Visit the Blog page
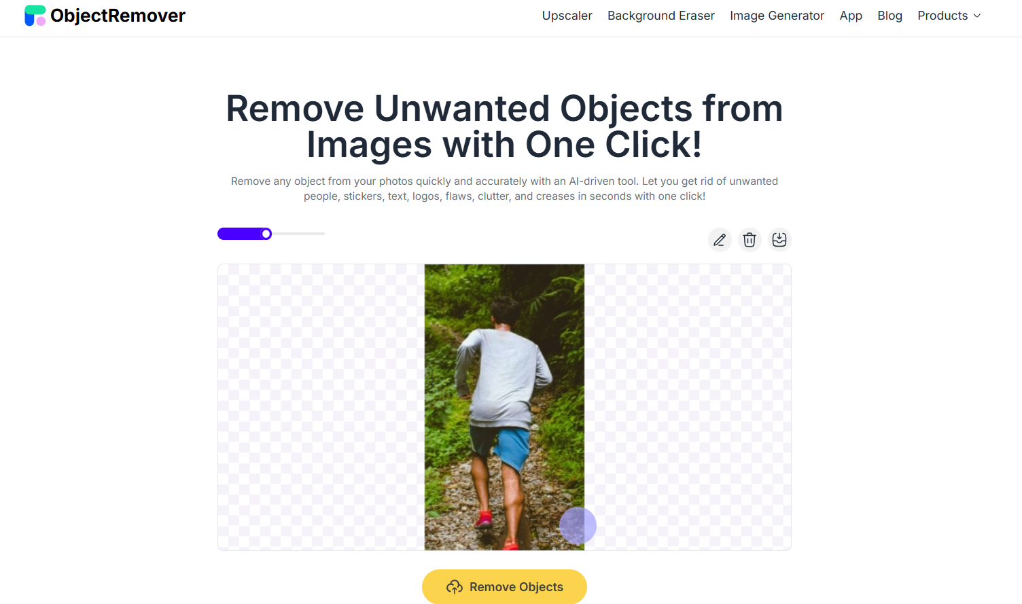This screenshot has height=604, width=1022. coord(889,16)
